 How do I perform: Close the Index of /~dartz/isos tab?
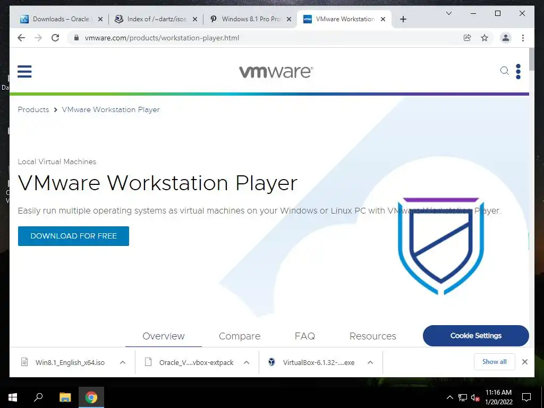click(195, 19)
